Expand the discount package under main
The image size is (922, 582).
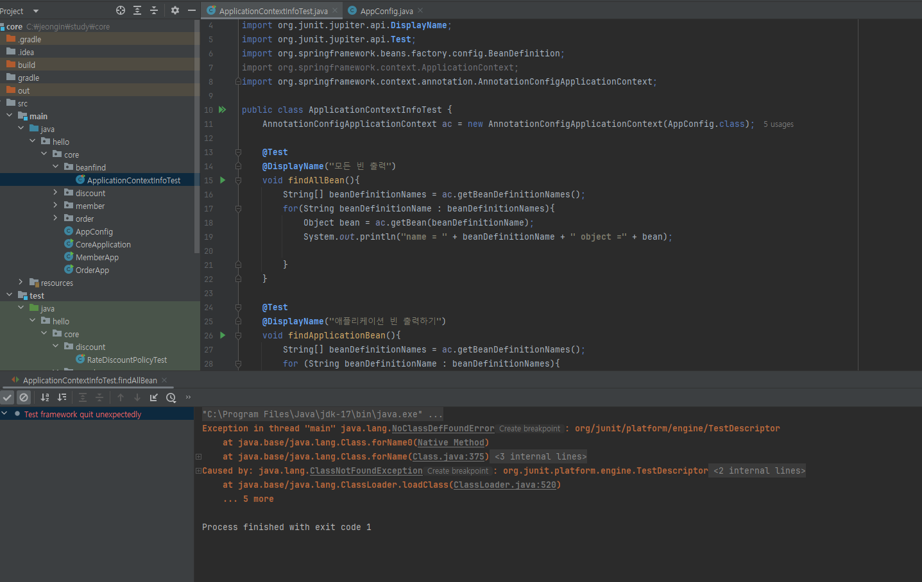click(56, 192)
